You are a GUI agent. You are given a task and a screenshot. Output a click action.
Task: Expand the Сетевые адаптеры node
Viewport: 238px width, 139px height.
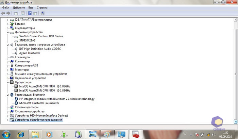click(x=7, y=107)
